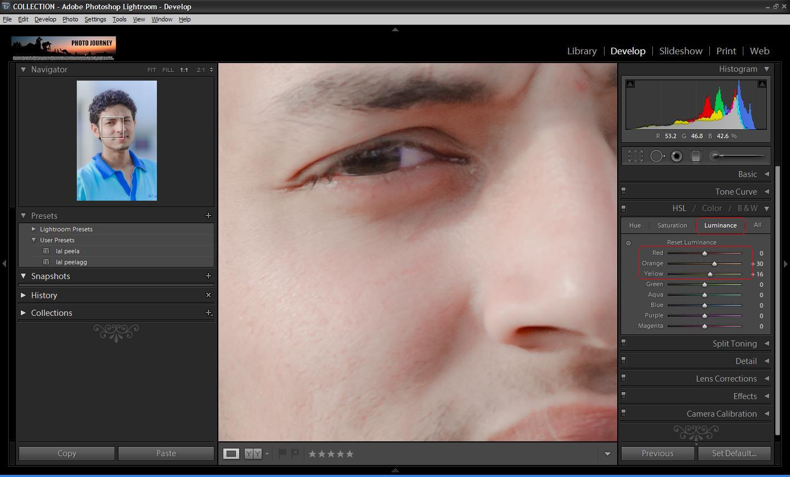Screen dimensions: 790x477
Task: Activate the Red Eye Correction tool
Action: click(676, 156)
